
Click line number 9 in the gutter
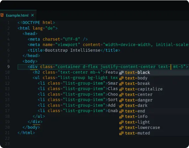click(x=8, y=67)
